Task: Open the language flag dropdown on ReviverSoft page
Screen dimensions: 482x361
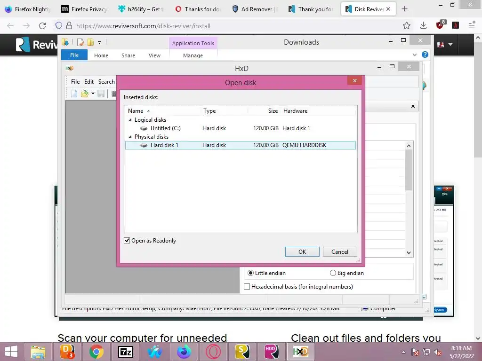Action: (x=445, y=45)
